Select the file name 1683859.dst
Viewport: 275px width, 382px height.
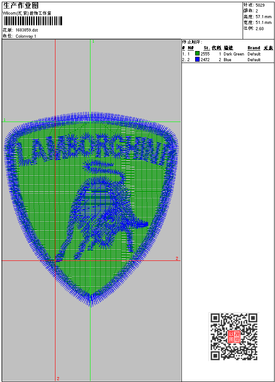[27, 30]
